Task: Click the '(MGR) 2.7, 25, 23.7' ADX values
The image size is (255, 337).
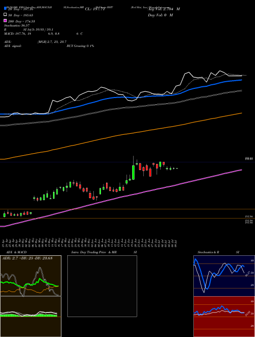Action: tap(52, 42)
